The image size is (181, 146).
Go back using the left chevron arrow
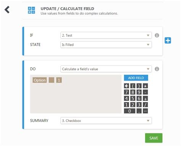tap(7, 10)
